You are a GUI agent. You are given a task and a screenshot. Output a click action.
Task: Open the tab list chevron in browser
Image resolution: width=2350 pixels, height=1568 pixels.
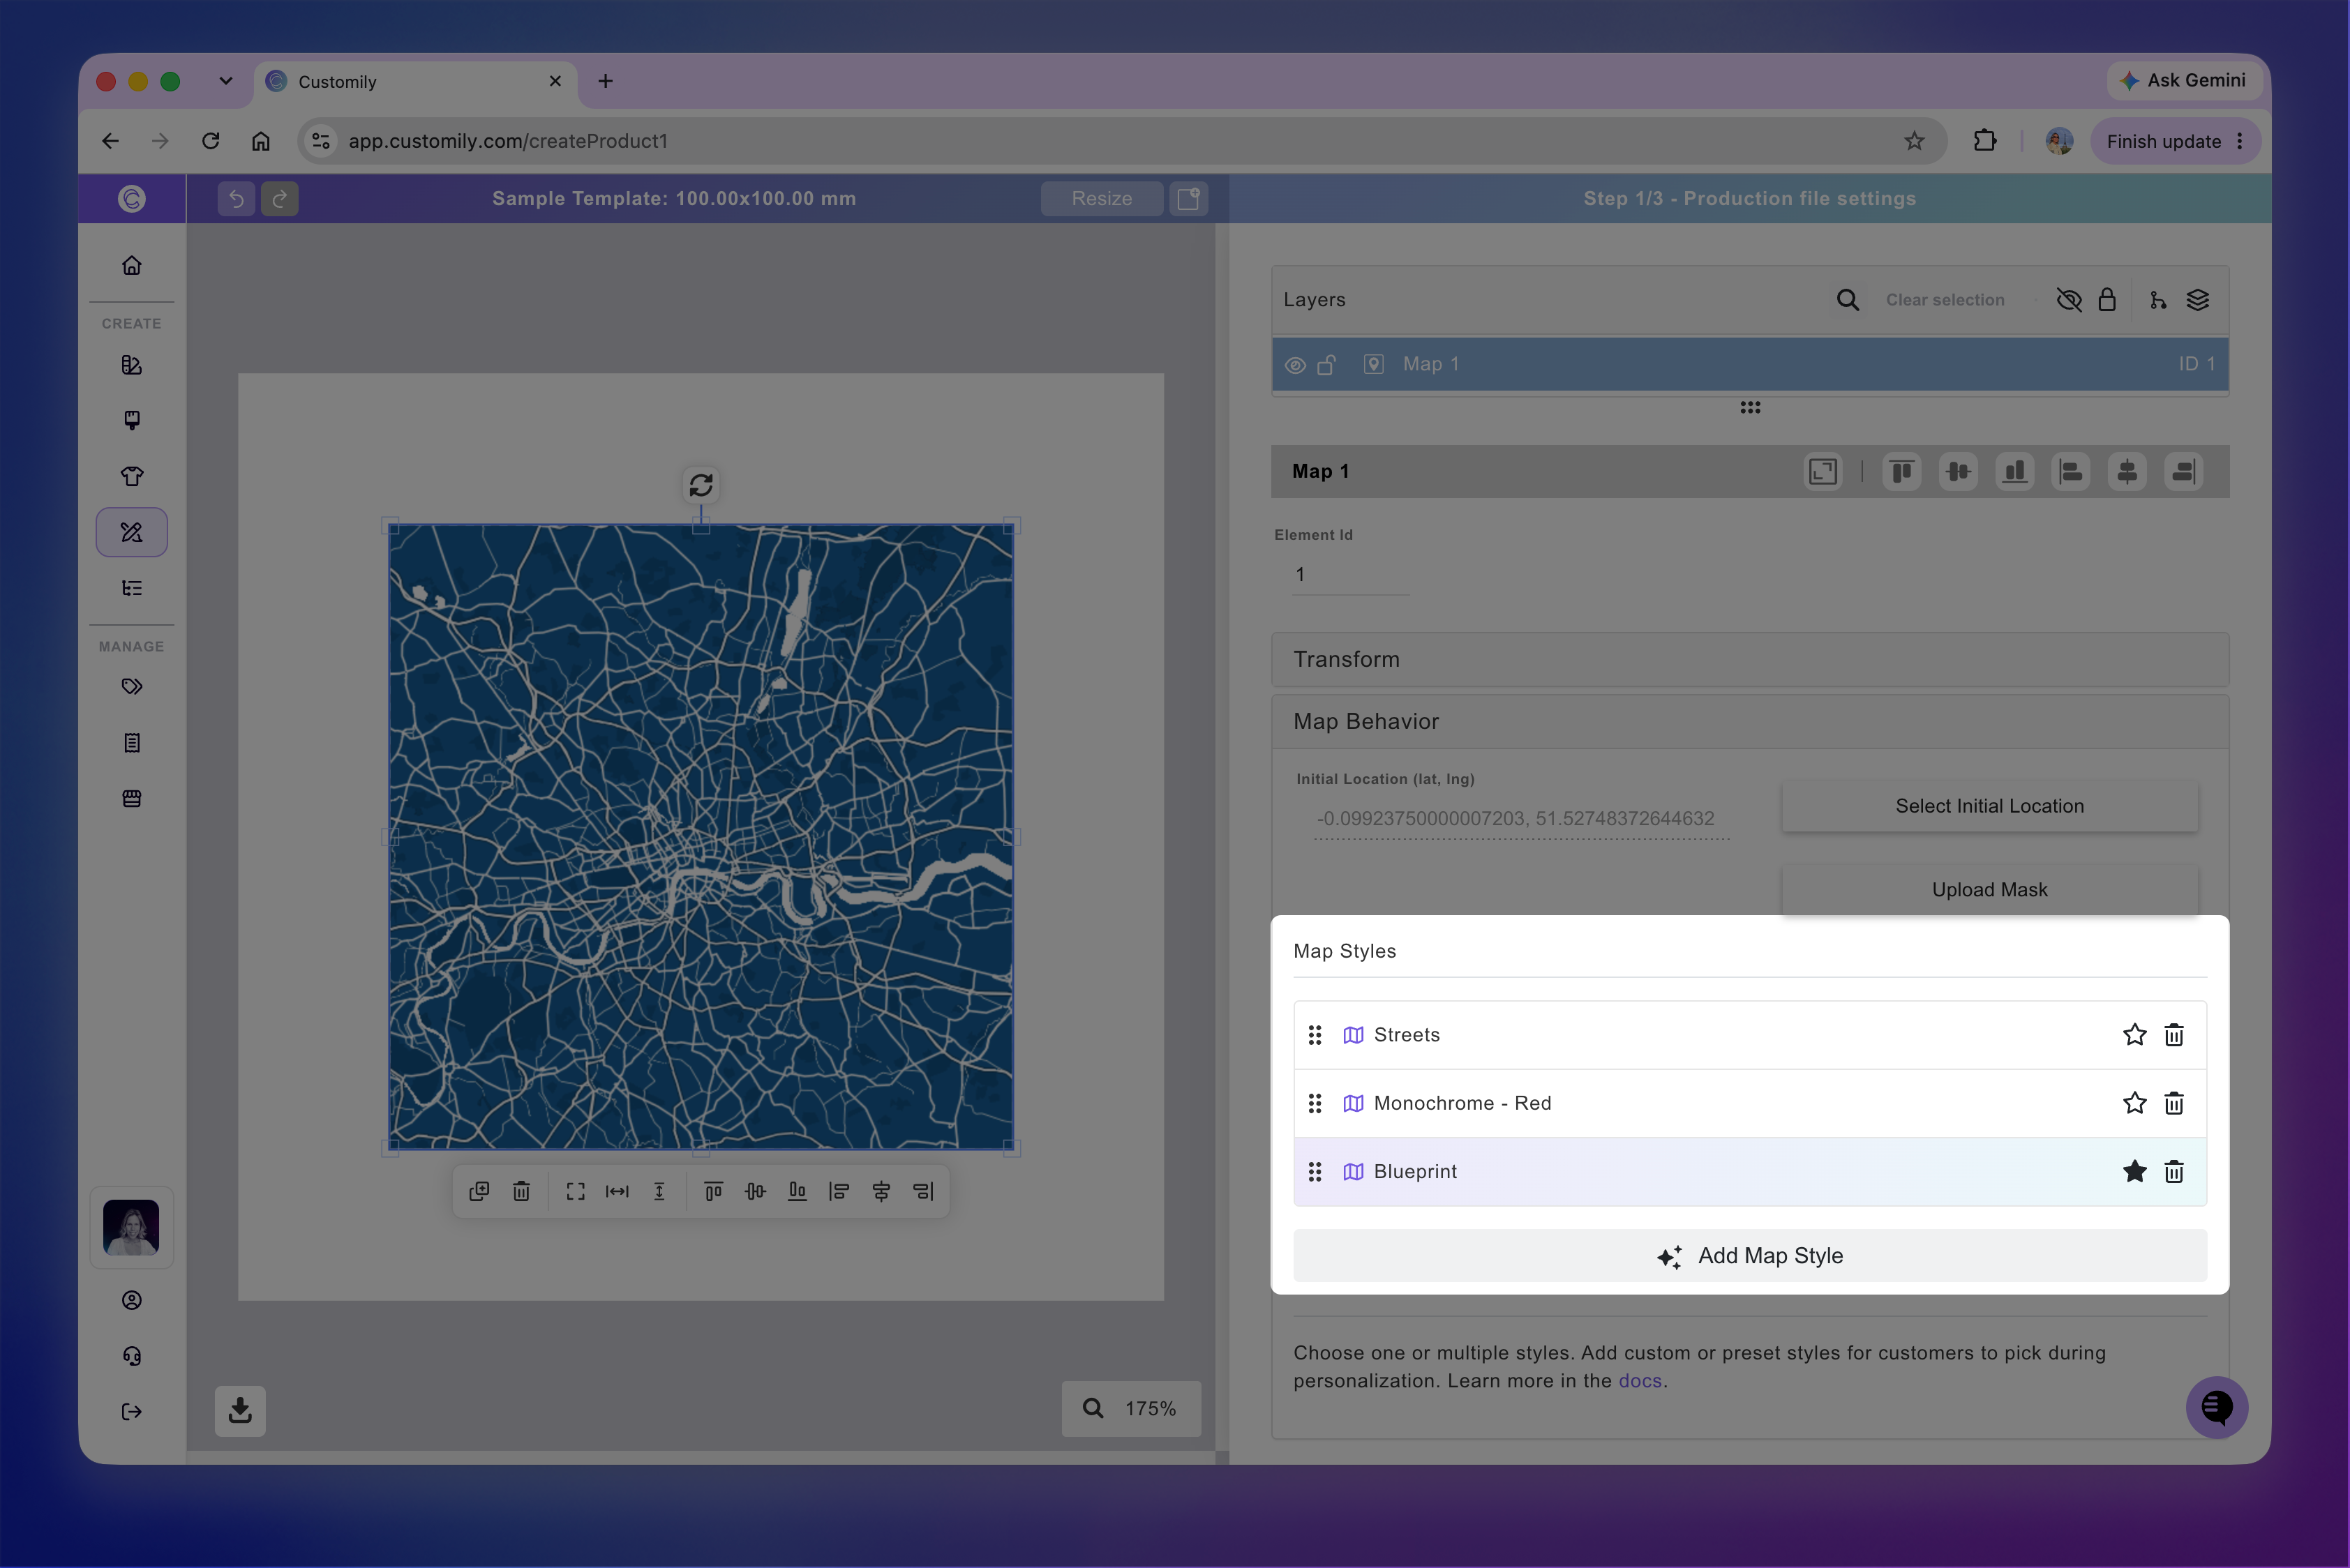225,81
